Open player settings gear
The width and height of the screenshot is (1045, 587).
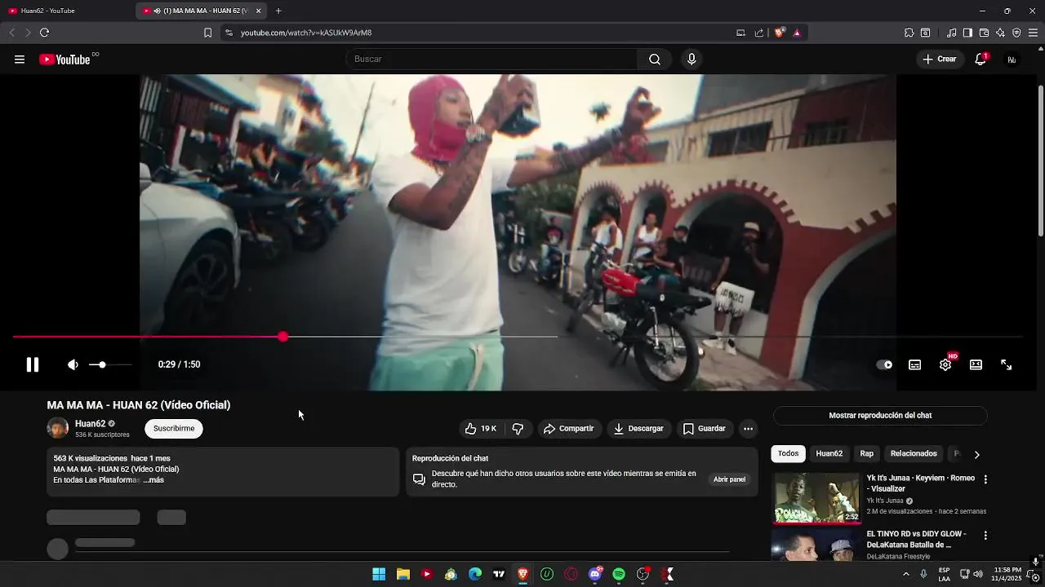(945, 364)
